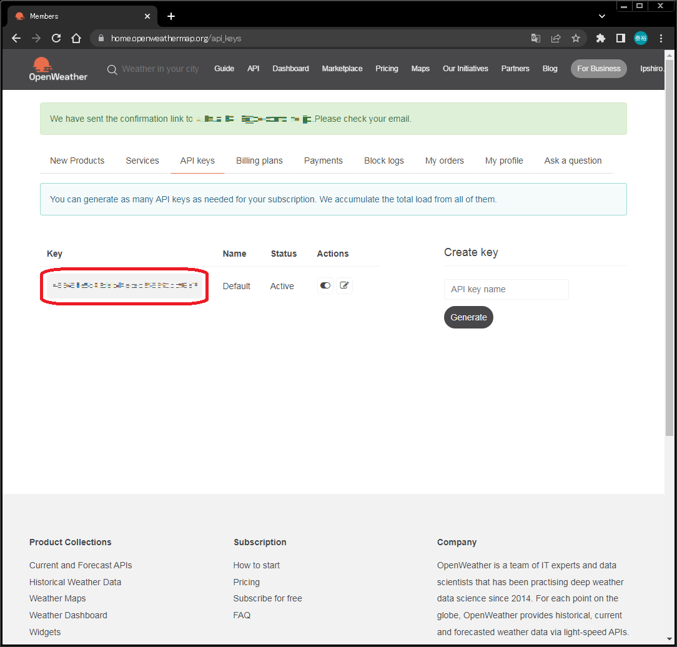This screenshot has width=677, height=647.
Task: Open Marketplace in the top nav
Action: (x=342, y=69)
